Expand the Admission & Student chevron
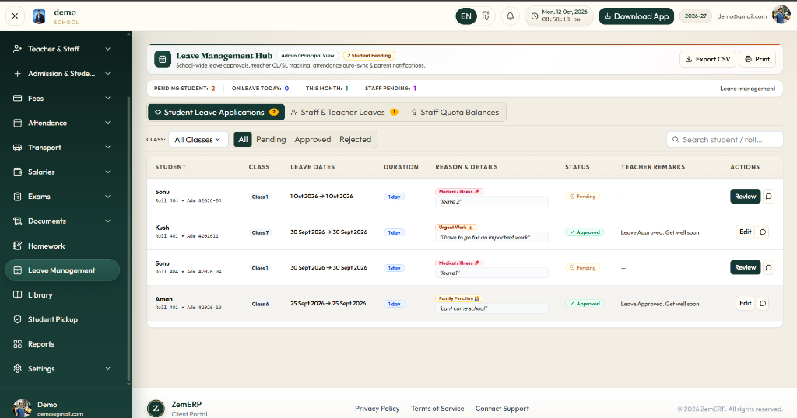Screen dimensions: 797x418 click(107, 74)
